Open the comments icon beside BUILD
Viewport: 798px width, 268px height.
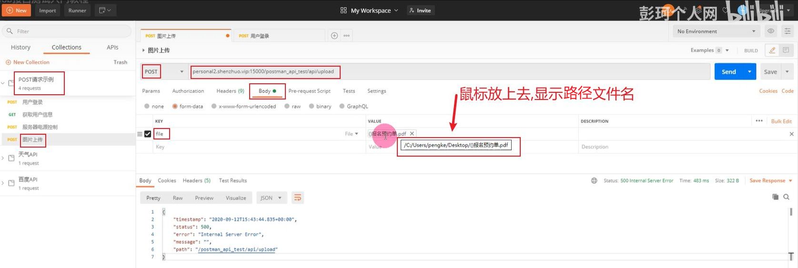pyautogui.click(x=786, y=50)
